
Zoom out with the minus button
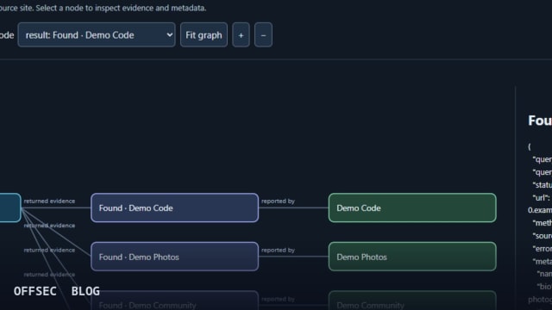click(x=263, y=34)
